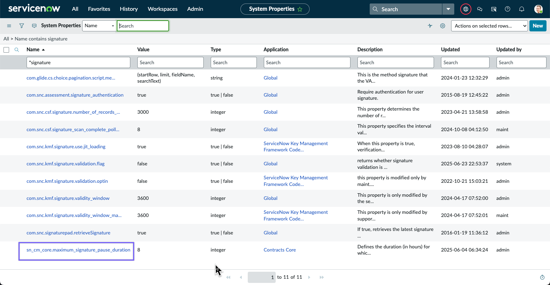The image size is (550, 285).
Task: Toggle the activity stream icon beside System Properties
Action: [34, 26]
